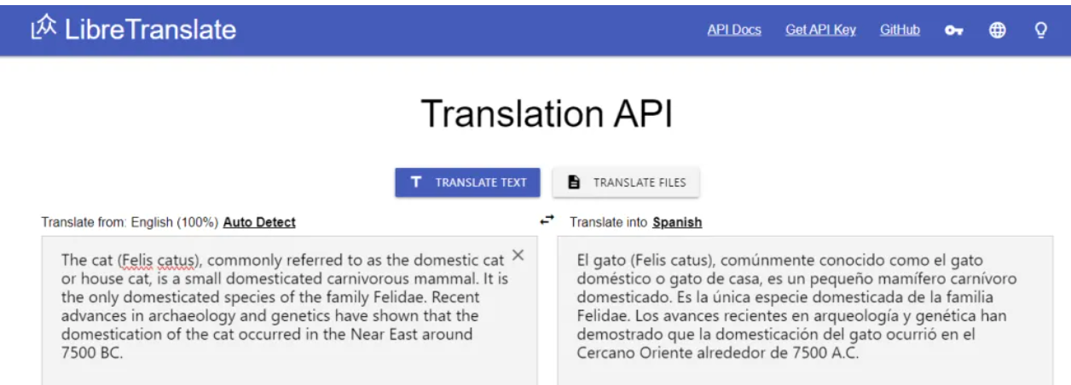This screenshot has width=1071, height=385.
Task: Expand the Spanish target language dropdown
Action: 677,222
